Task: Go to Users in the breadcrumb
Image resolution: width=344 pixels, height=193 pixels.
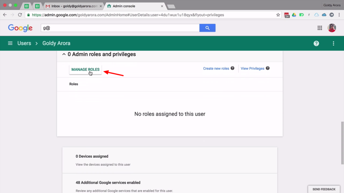Action: [24, 43]
